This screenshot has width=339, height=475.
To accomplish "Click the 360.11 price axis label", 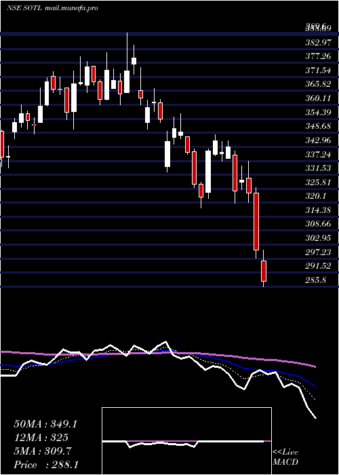I will [x=318, y=98].
